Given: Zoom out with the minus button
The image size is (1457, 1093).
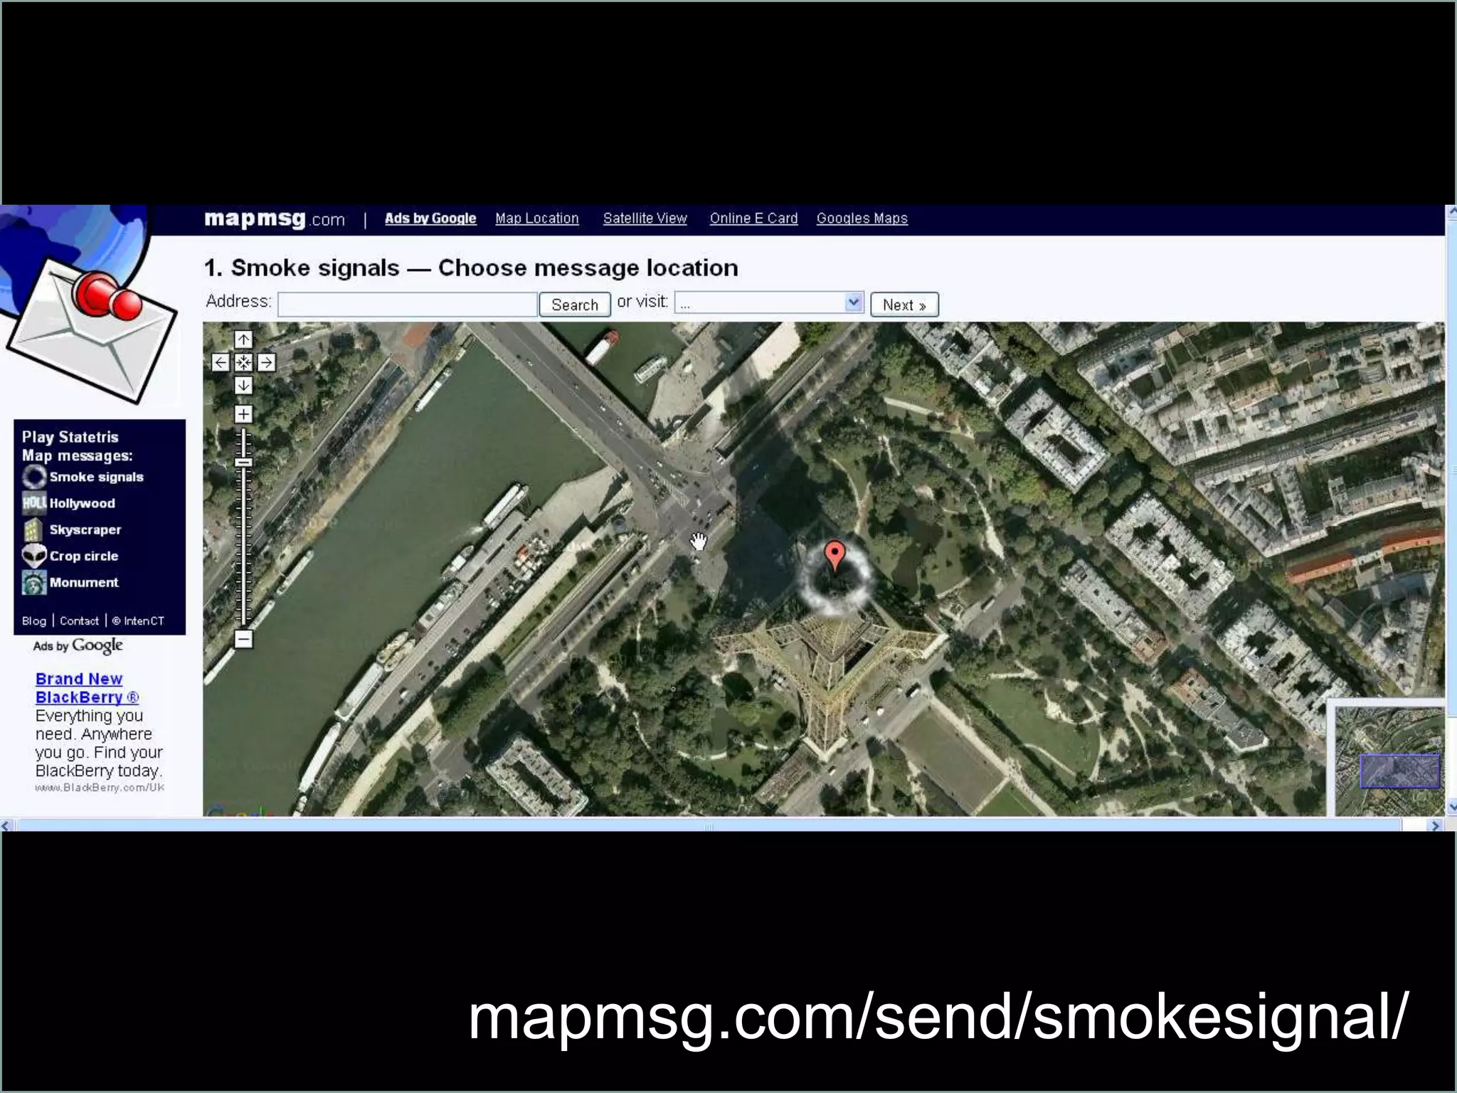Looking at the screenshot, I should click(x=243, y=639).
